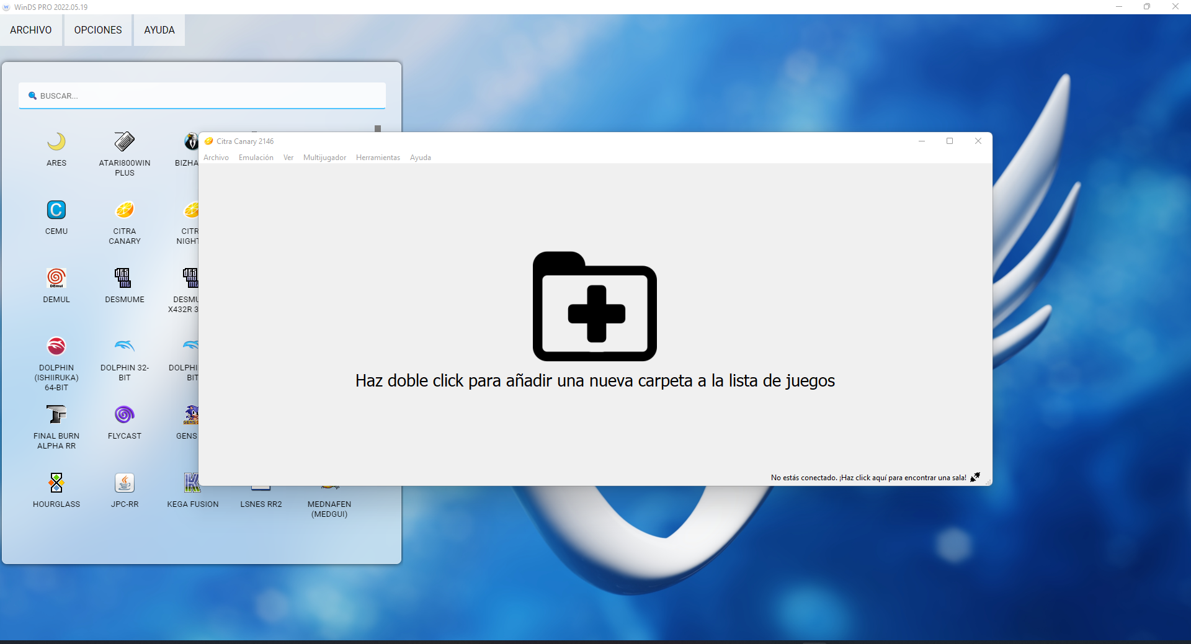Click the add game folder icon in Citra

pyautogui.click(x=594, y=306)
